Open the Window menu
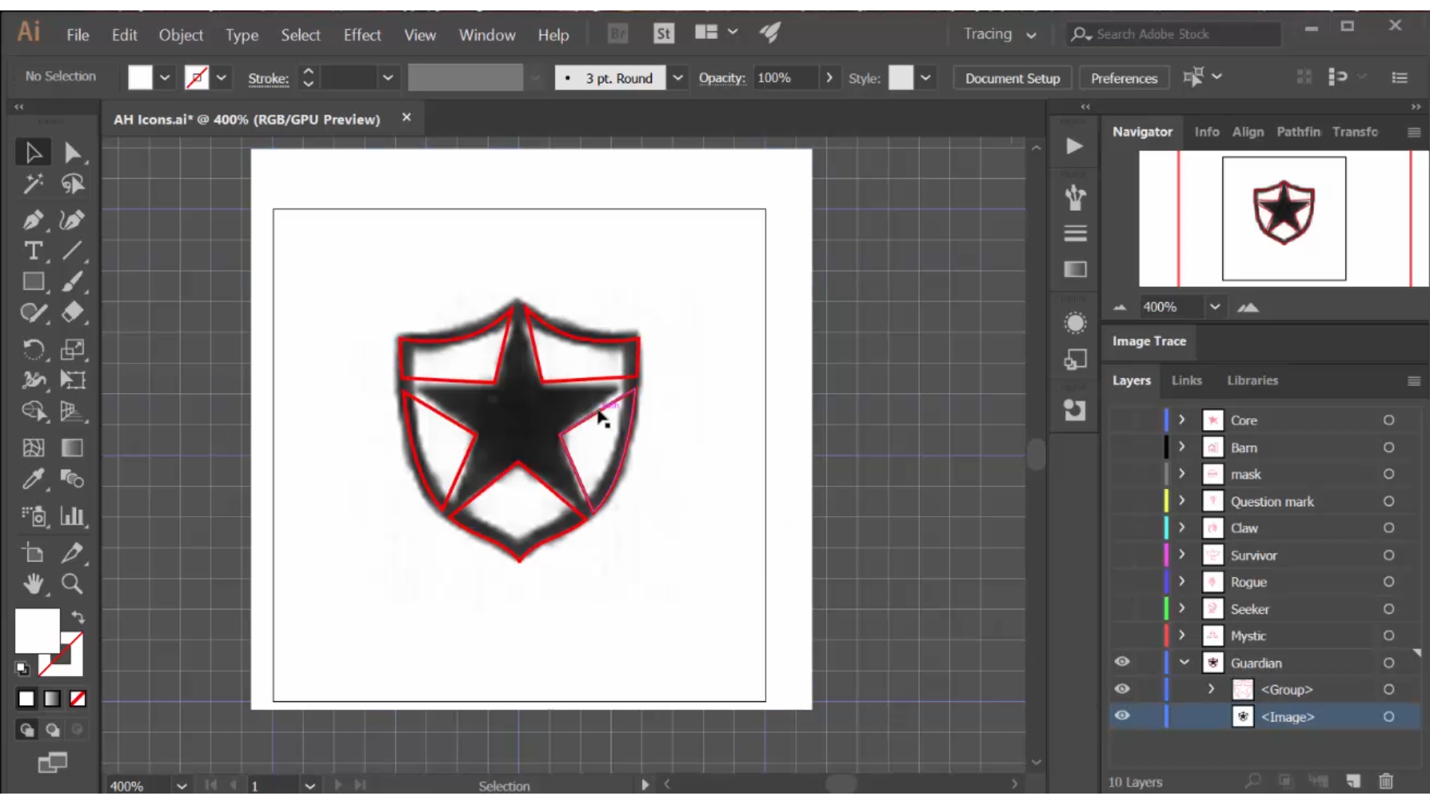Viewport: 1430px width, 804px height. click(487, 34)
